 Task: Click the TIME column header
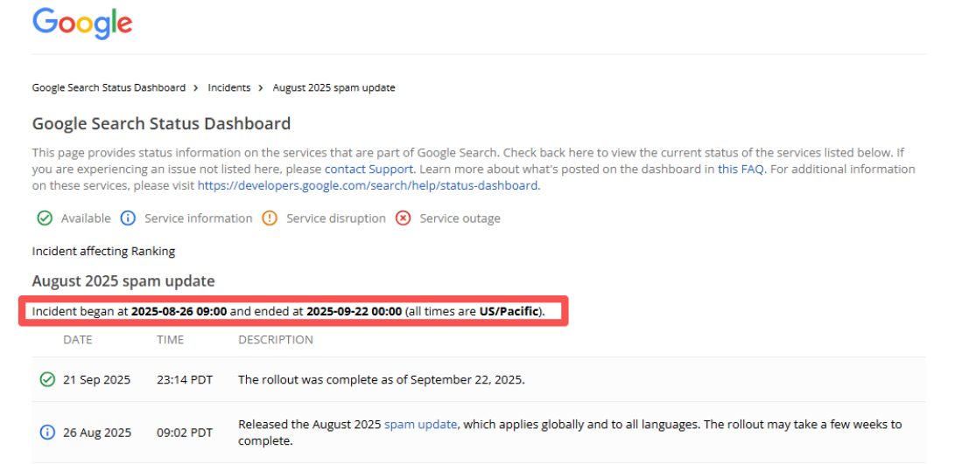[170, 340]
